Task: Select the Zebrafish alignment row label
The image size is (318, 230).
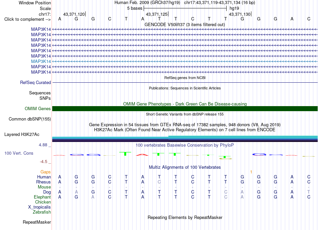Action: [42, 212]
